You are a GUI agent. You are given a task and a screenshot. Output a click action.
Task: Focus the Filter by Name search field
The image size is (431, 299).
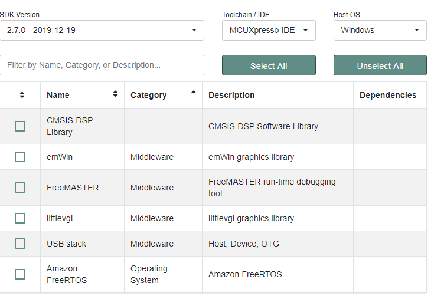102,65
